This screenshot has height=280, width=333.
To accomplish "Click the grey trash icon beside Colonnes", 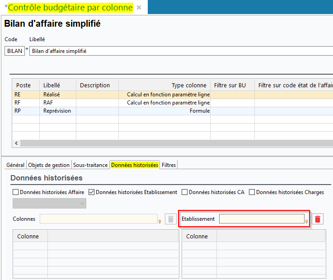I will (171, 219).
